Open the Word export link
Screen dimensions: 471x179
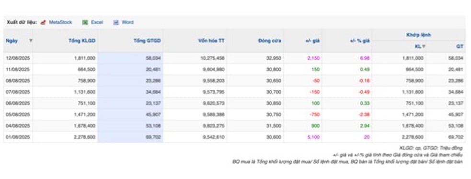click(x=127, y=22)
